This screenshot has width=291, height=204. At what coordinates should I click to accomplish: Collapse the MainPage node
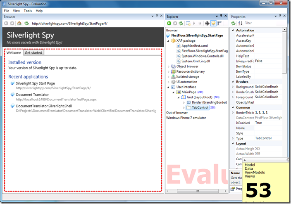(x=174, y=92)
